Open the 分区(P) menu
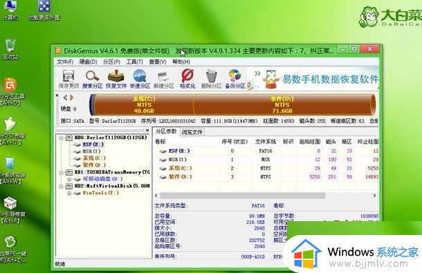Image resolution: width=422 pixels, height=273 pixels. pos(111,62)
